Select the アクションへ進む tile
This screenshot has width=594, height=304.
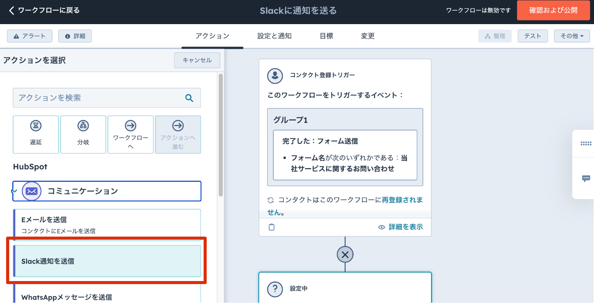[x=178, y=134]
